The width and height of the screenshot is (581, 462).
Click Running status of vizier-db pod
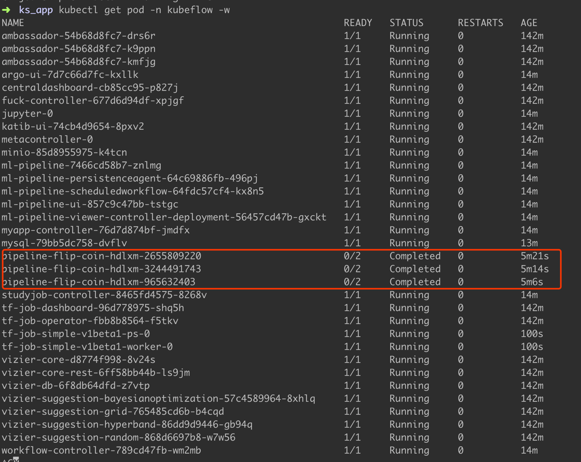409,386
